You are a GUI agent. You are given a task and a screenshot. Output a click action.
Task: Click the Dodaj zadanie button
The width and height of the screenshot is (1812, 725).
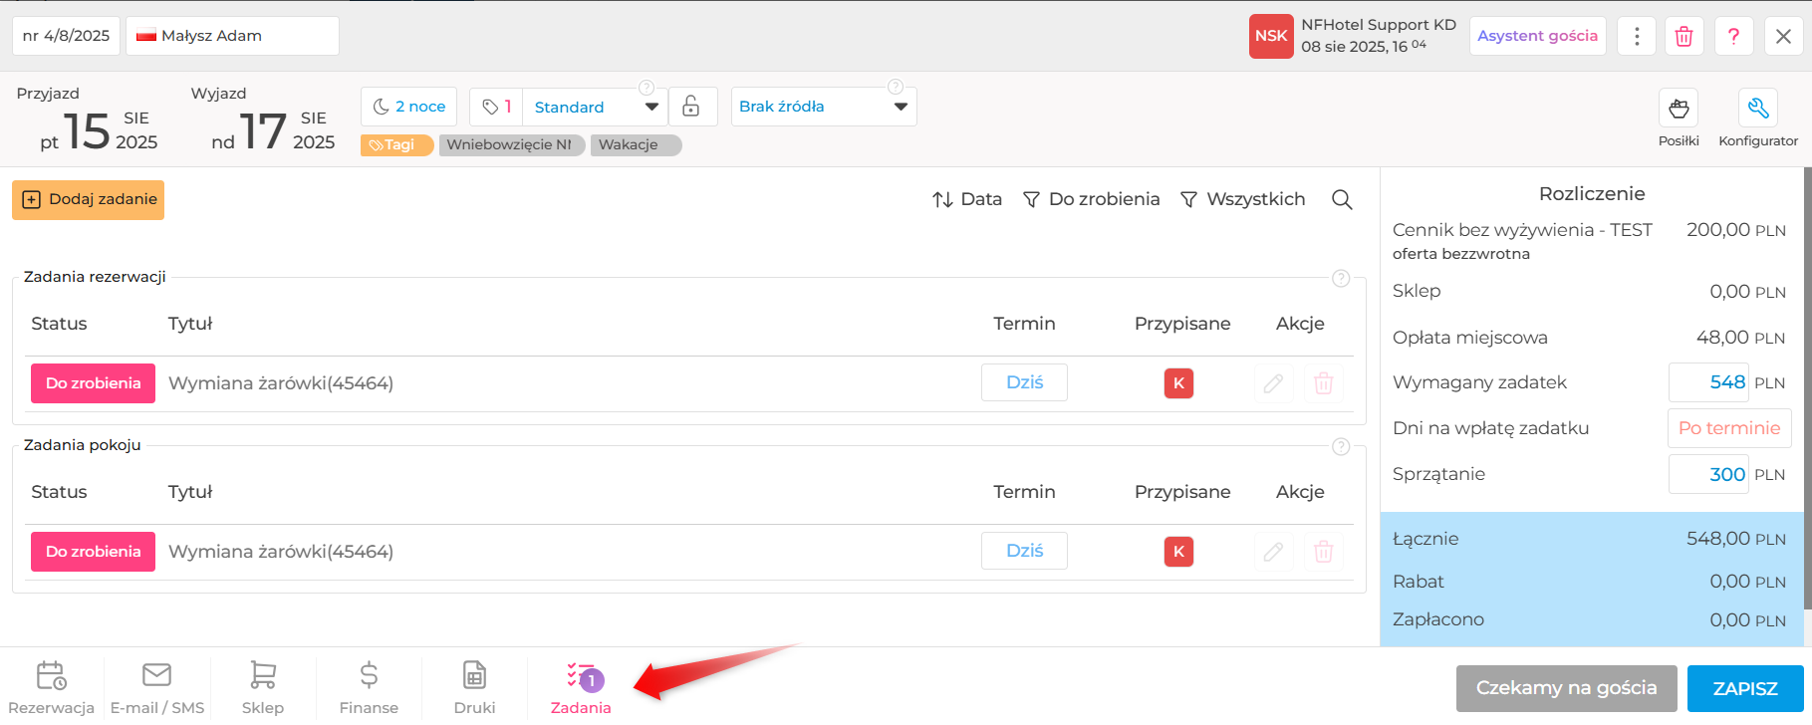point(88,200)
